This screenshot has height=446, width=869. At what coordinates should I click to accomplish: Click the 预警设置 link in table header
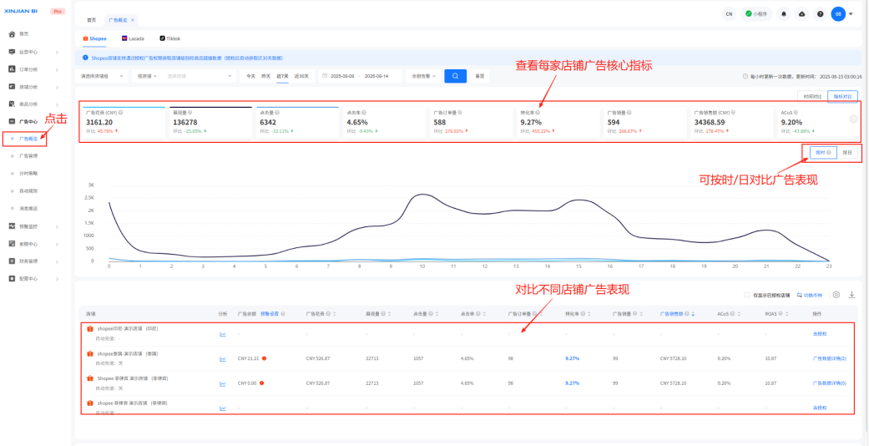click(x=270, y=314)
